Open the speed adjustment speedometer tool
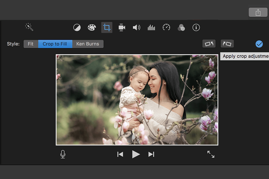This screenshot has width=269, height=179. 166,27
